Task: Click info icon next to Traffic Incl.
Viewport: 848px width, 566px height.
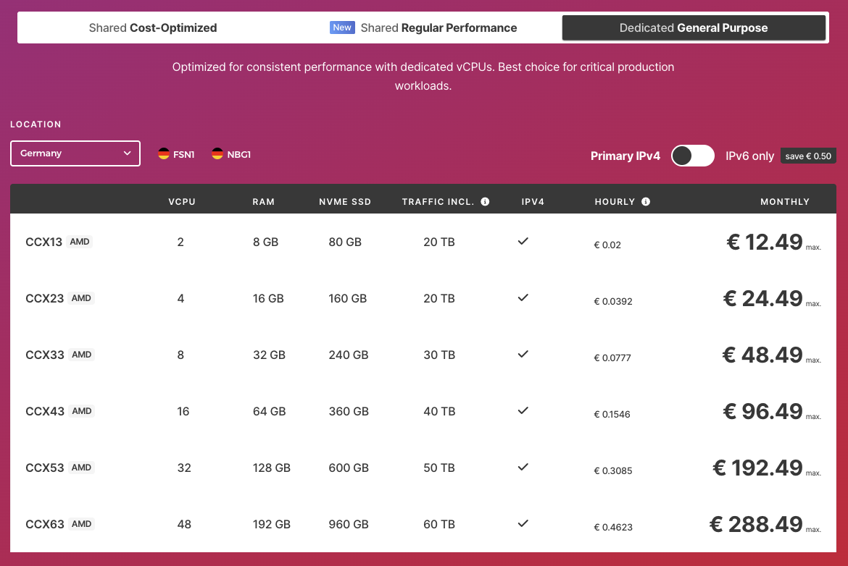Action: coord(485,202)
